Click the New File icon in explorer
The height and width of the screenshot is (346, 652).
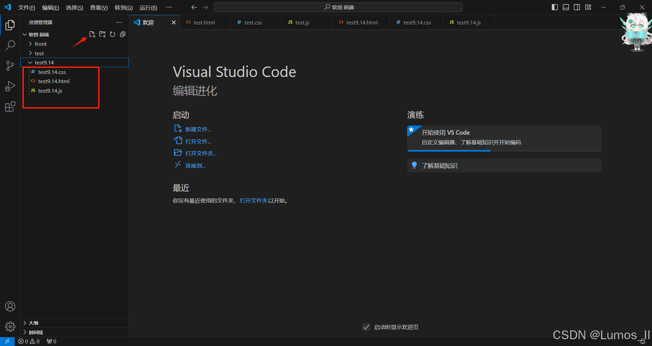click(x=92, y=34)
